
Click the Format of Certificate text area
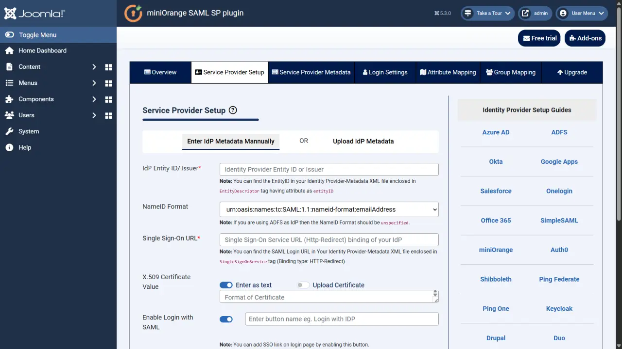(329, 297)
